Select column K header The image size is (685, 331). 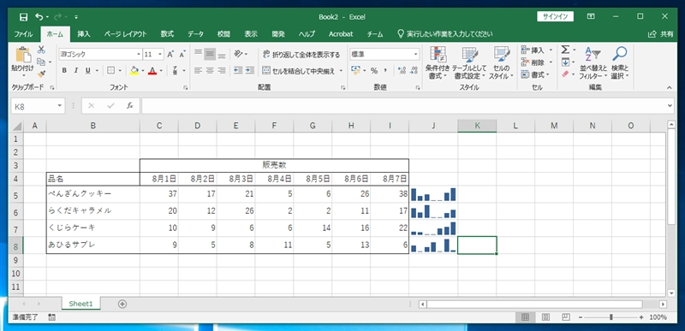[477, 126]
